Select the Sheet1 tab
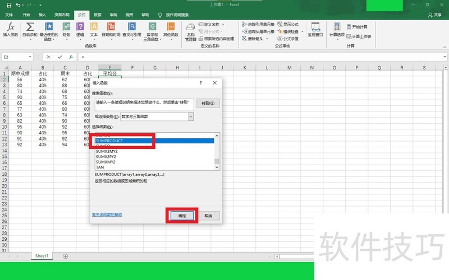The image size is (449, 280). point(42,256)
